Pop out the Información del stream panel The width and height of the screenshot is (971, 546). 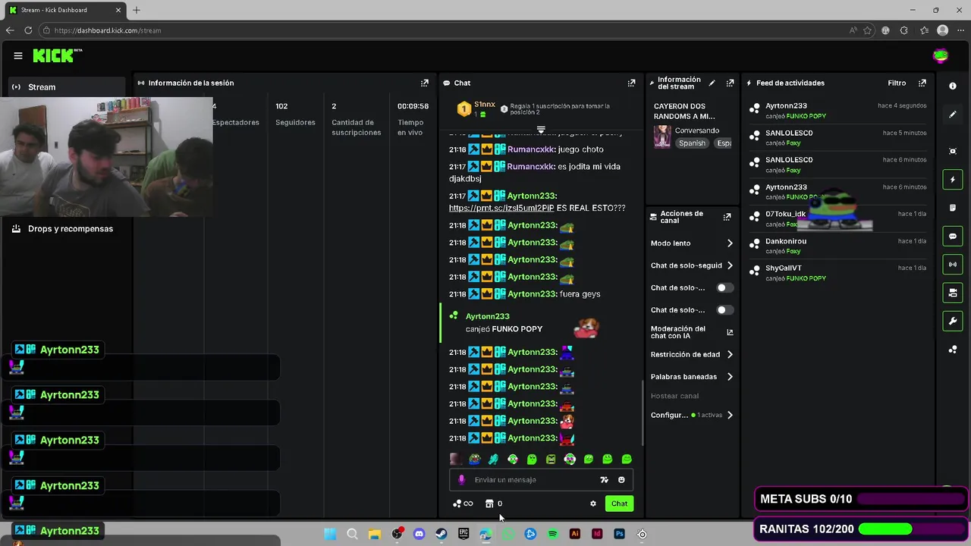tap(730, 83)
